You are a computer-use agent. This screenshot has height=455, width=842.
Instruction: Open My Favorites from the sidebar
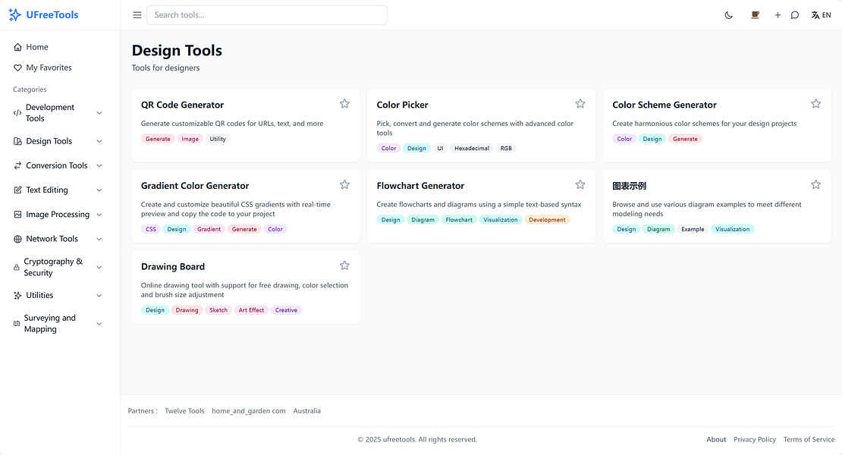(x=43, y=67)
